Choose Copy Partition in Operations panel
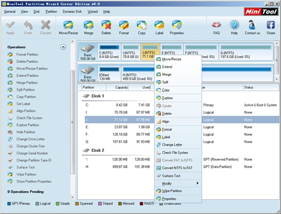This screenshot has width=281, height=214. pos(26,97)
